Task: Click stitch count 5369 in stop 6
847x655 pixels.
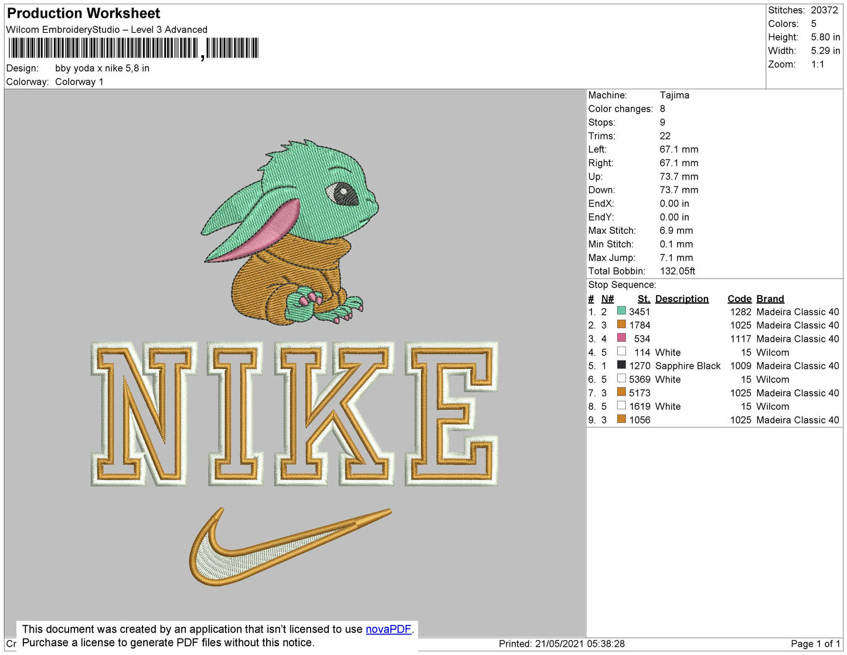Action: [x=639, y=379]
